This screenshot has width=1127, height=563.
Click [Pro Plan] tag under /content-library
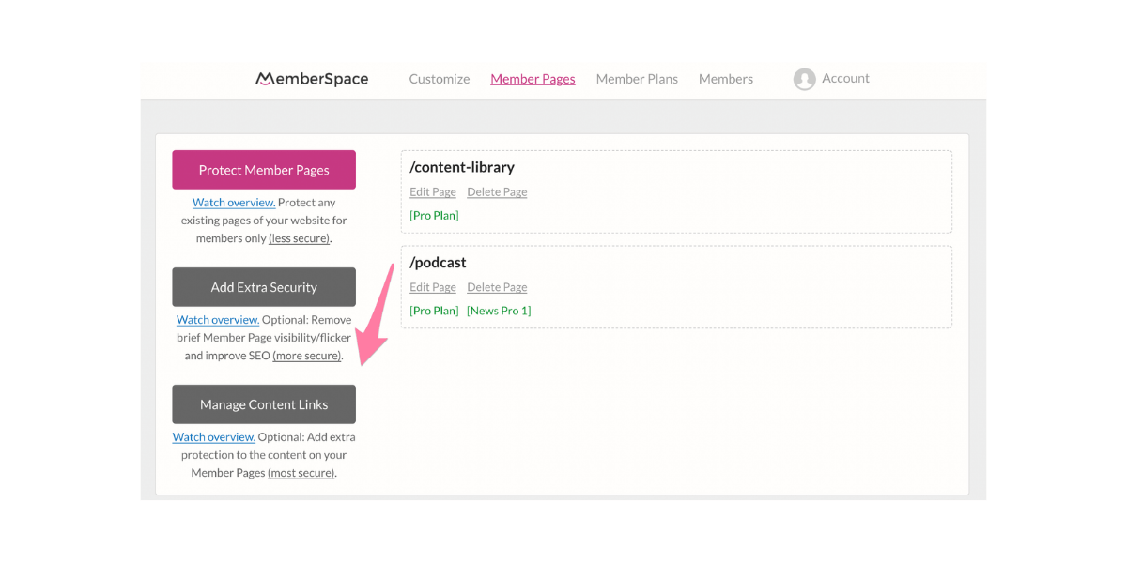pyautogui.click(x=434, y=216)
